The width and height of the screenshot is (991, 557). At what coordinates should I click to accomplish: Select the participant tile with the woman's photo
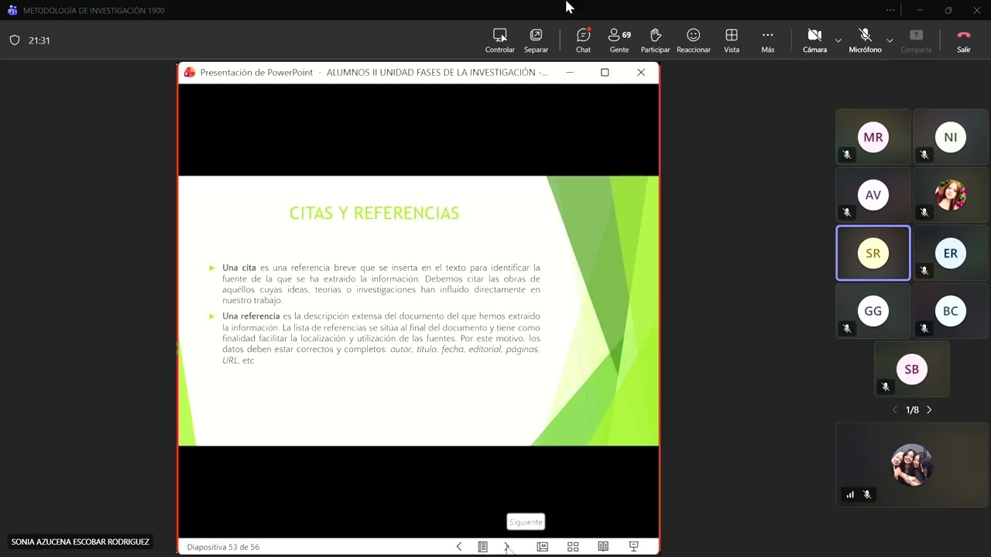click(x=950, y=195)
